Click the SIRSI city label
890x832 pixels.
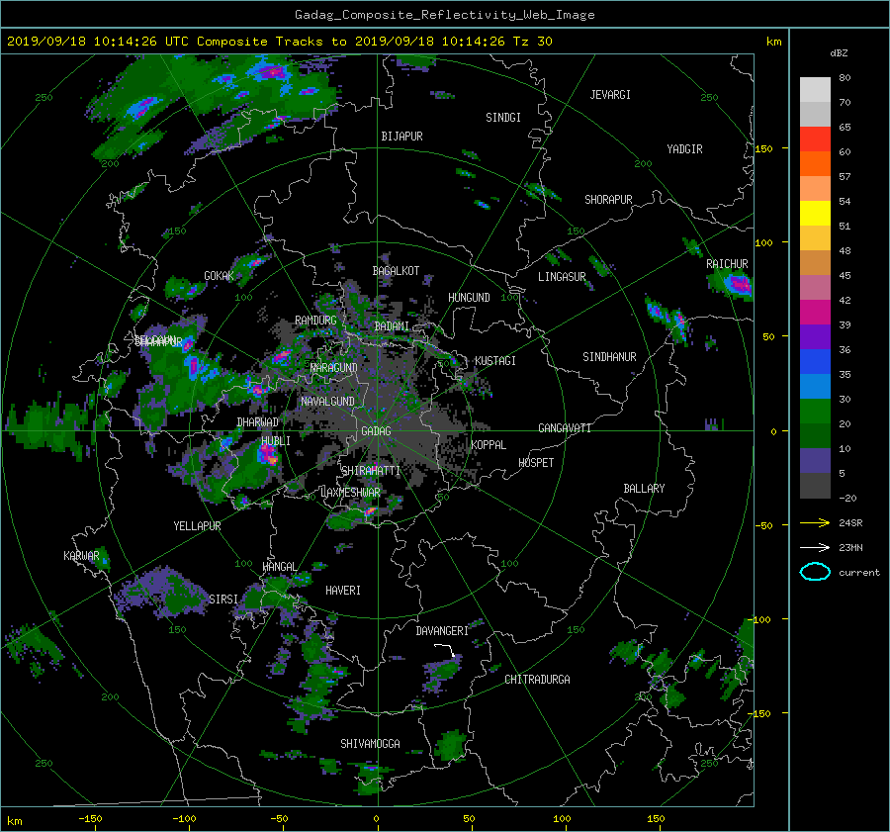[223, 600]
